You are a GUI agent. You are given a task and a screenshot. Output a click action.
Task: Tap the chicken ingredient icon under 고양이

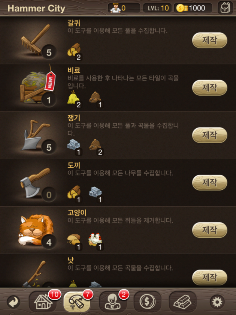click(x=95, y=240)
